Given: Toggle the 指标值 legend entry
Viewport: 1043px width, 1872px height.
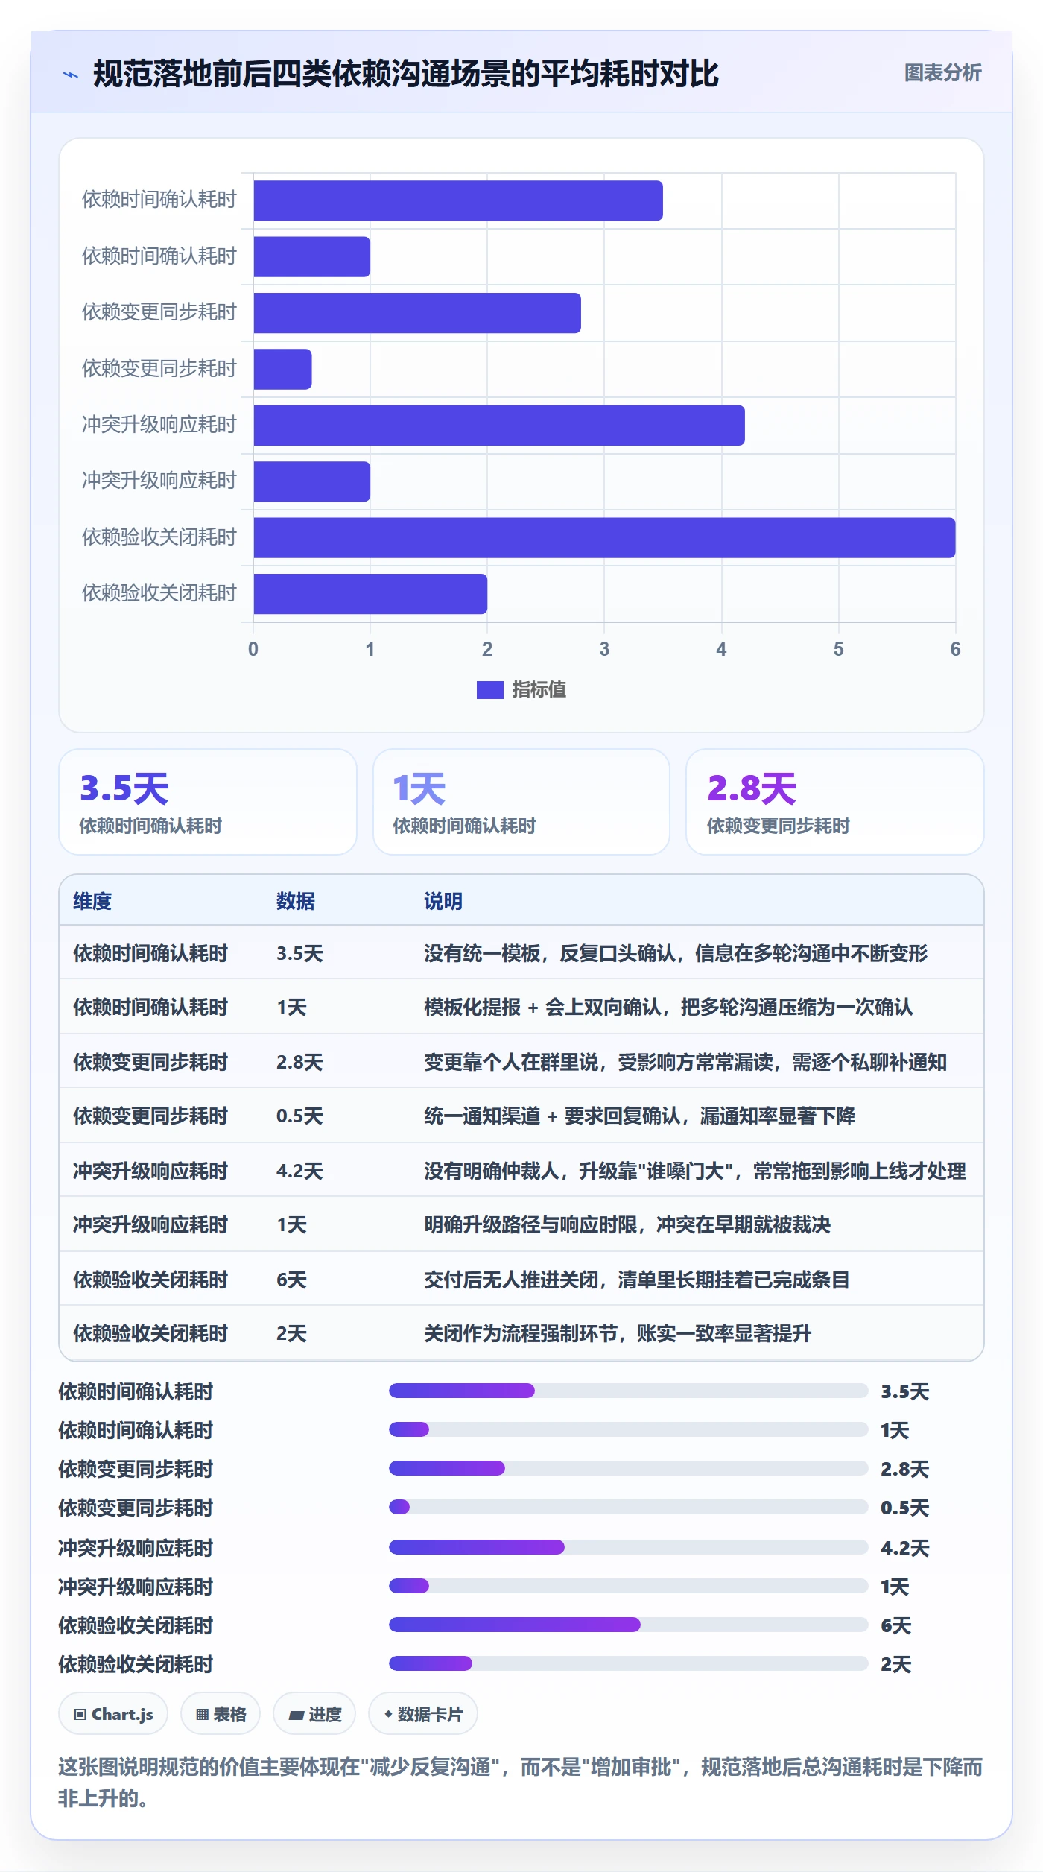Looking at the screenshot, I should coord(521,690).
